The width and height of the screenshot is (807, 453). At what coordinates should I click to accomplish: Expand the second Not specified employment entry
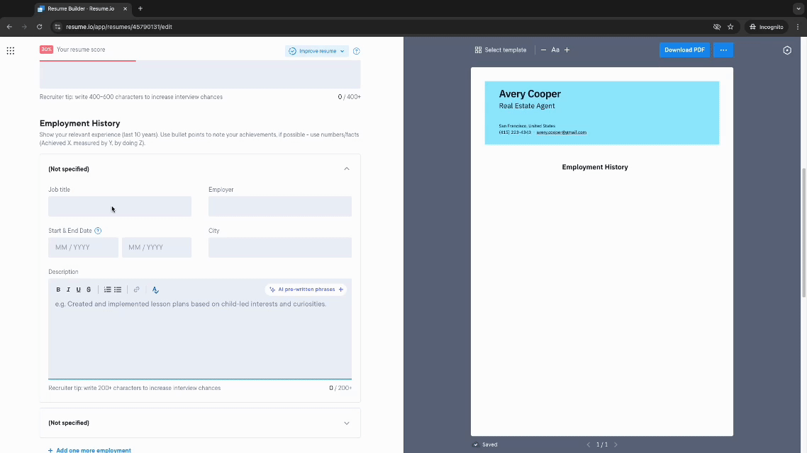click(x=347, y=423)
